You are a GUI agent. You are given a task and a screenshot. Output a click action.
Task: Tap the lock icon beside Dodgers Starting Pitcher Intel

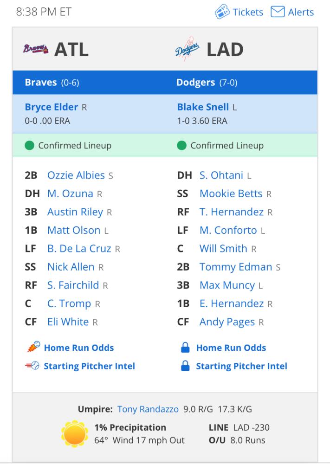[x=185, y=366]
